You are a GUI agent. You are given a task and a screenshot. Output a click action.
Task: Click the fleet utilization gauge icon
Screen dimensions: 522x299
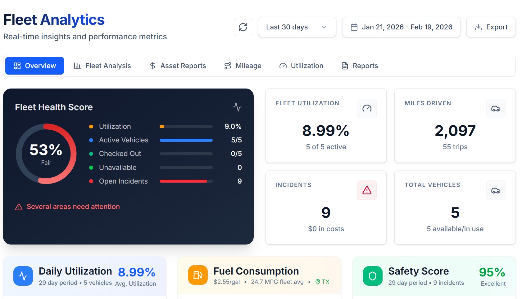pyautogui.click(x=367, y=108)
